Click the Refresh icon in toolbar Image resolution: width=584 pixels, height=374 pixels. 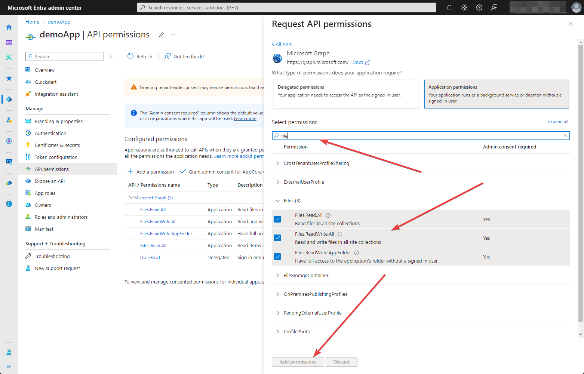tap(130, 56)
